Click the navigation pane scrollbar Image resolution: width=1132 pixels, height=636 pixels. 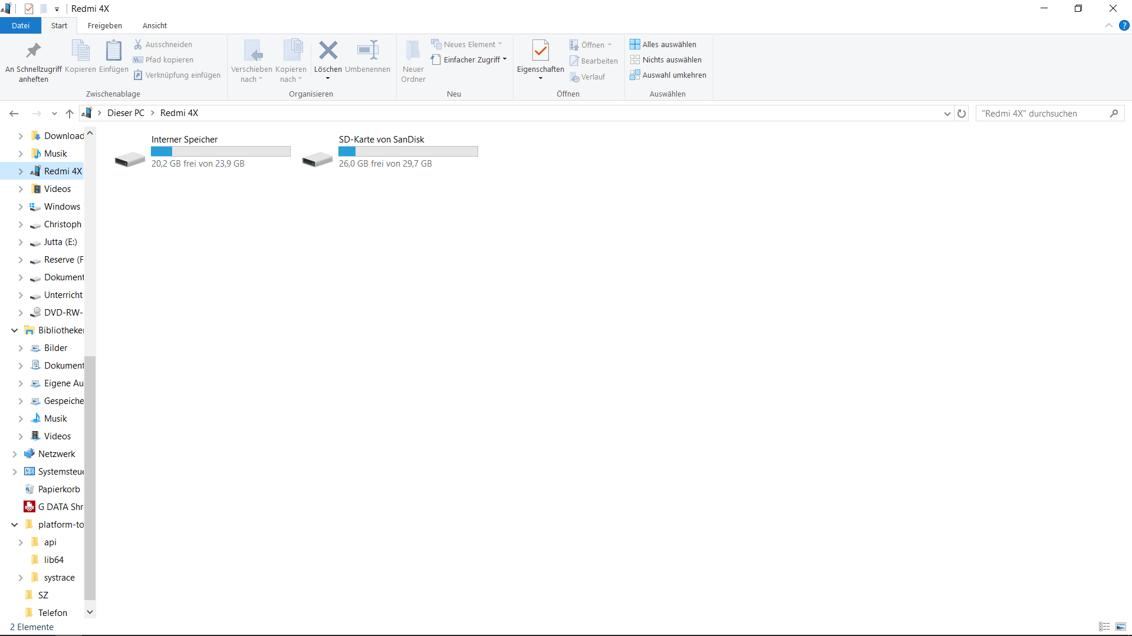(90, 477)
